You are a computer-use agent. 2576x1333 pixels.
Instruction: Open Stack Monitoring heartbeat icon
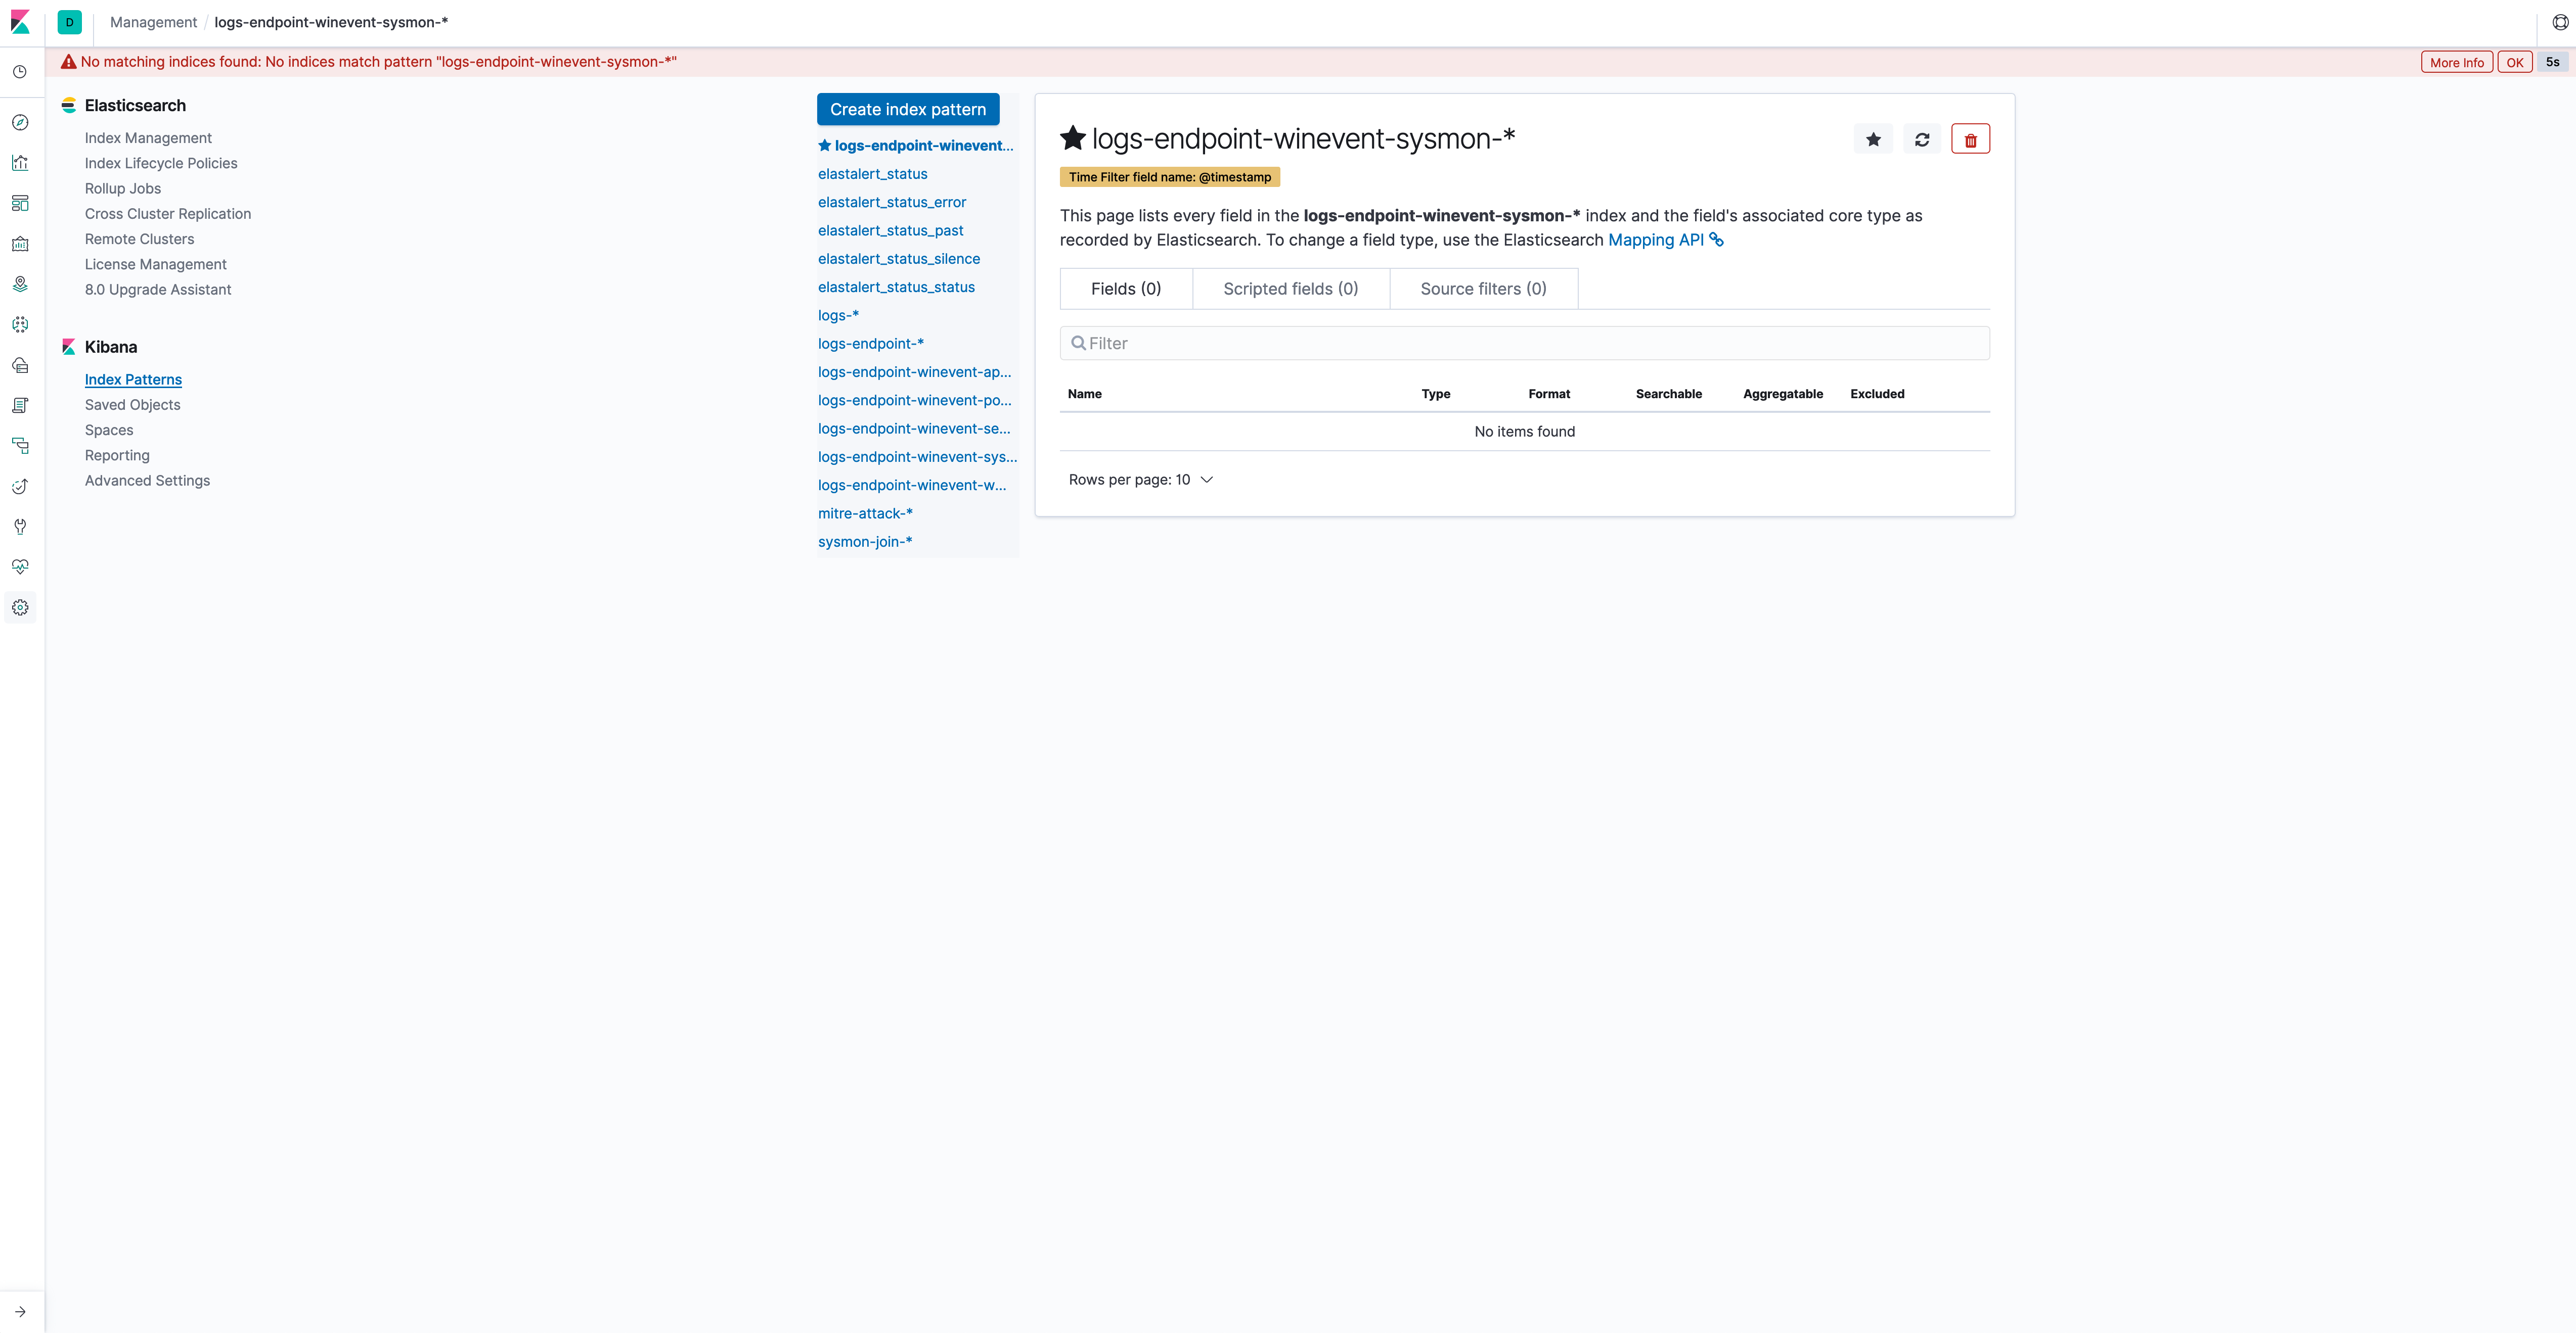click(20, 566)
